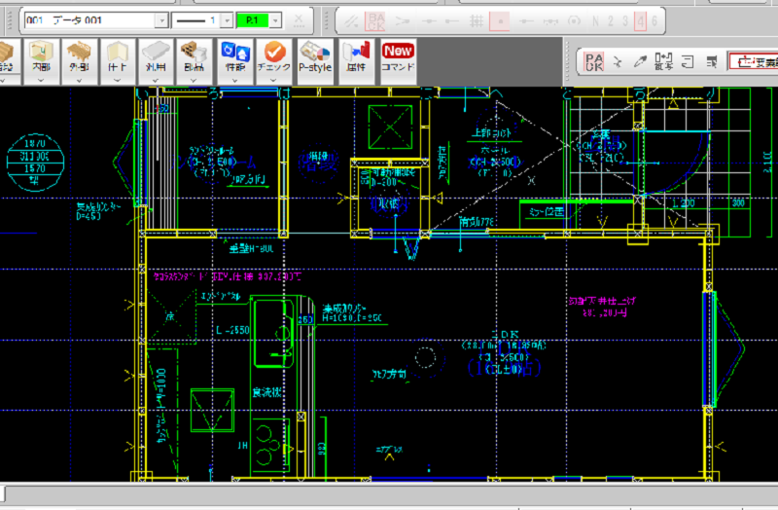Click the 要素 button at the right edge
This screenshot has width=778, height=510.
click(x=753, y=61)
